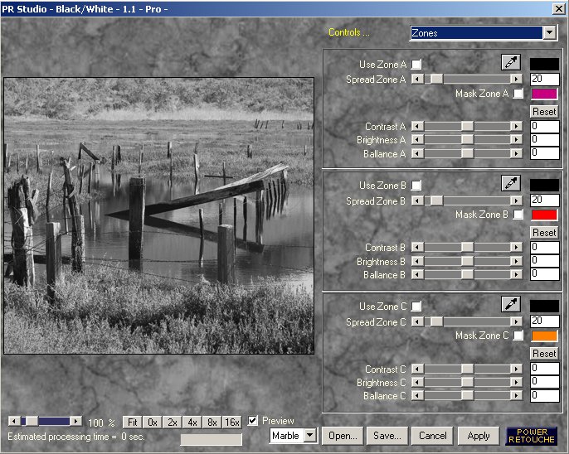Decrease Contrast A with left arrow
This screenshot has height=454, width=569.
click(x=418, y=126)
